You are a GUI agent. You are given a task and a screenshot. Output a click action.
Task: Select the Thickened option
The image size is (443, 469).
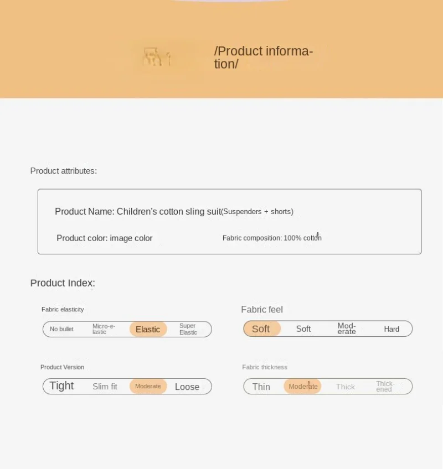click(x=385, y=386)
